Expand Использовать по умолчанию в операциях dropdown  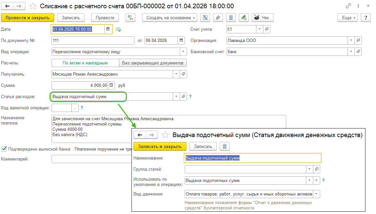click(x=309, y=180)
